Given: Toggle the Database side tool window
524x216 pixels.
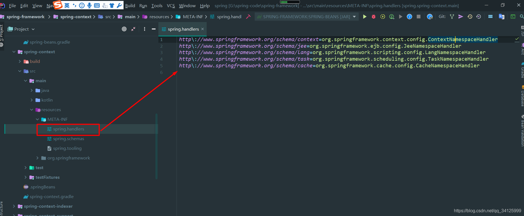Looking at the screenshot, I should coord(522,97).
